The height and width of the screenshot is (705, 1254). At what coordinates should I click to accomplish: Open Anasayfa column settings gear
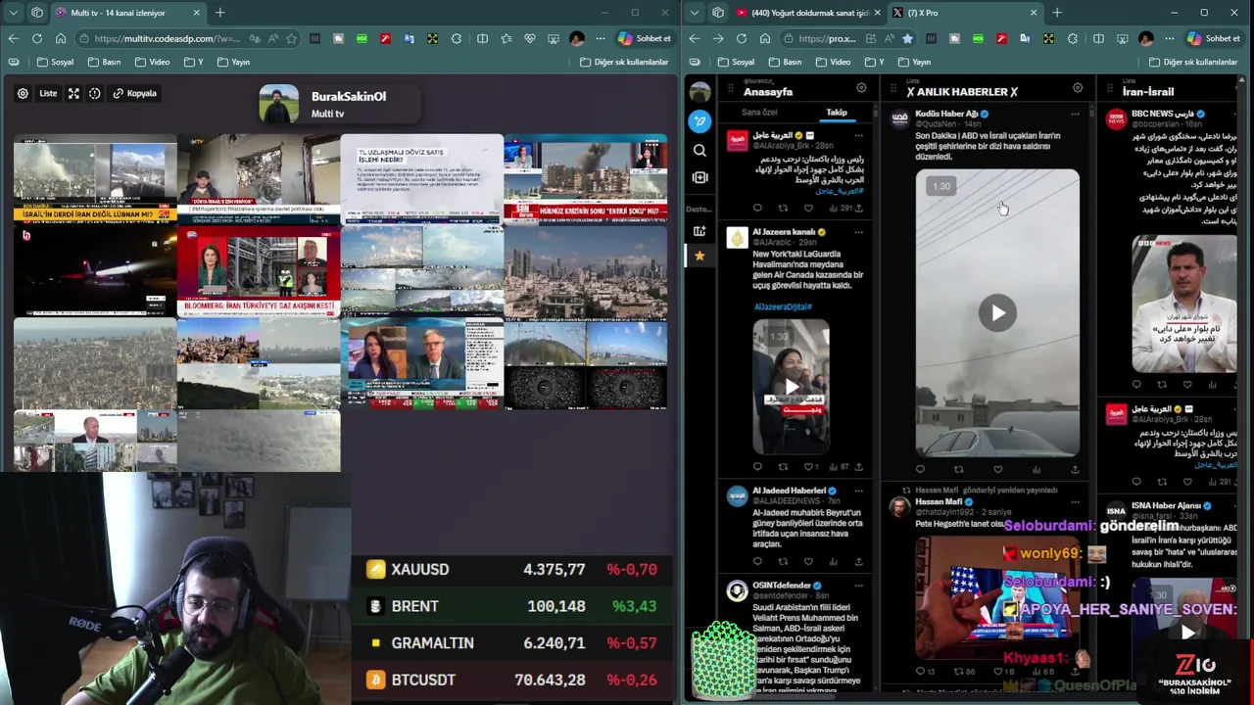point(861,88)
